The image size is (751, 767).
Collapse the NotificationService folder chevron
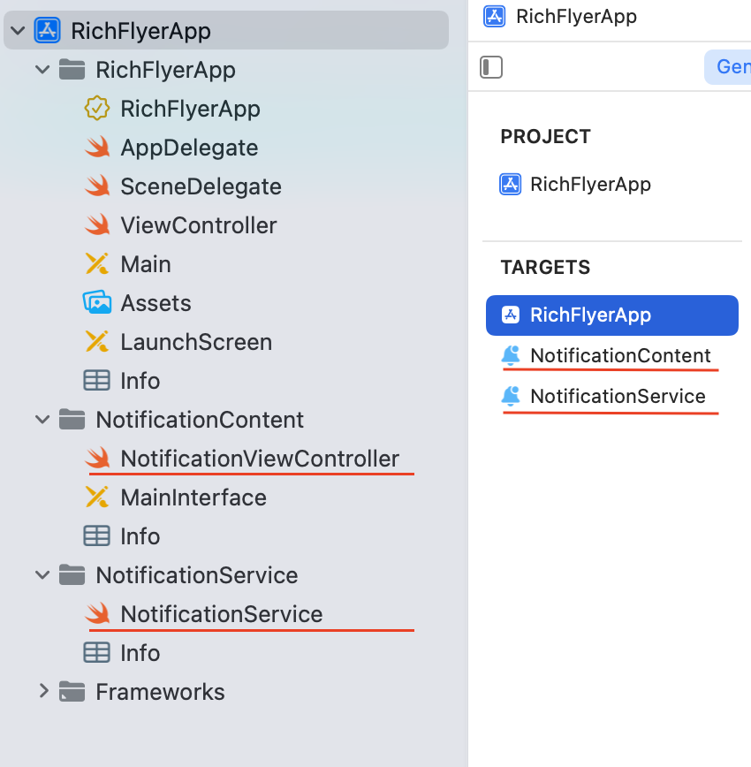[42, 575]
